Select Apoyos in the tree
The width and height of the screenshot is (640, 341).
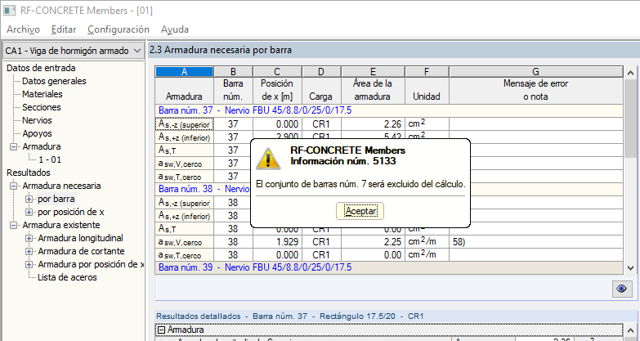[x=37, y=133]
